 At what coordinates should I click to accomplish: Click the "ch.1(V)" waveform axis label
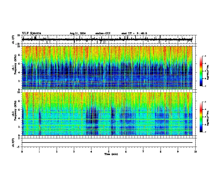coord(13,39)
